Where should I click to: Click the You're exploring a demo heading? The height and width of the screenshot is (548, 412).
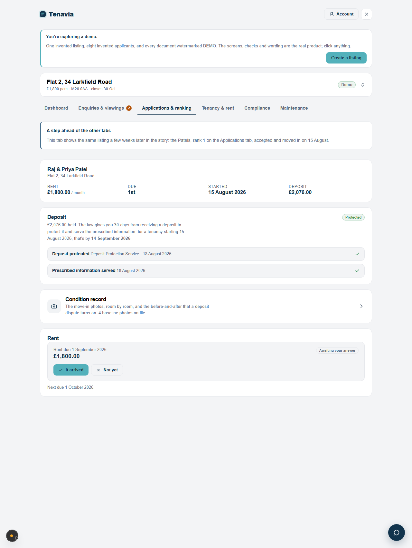pos(72,36)
